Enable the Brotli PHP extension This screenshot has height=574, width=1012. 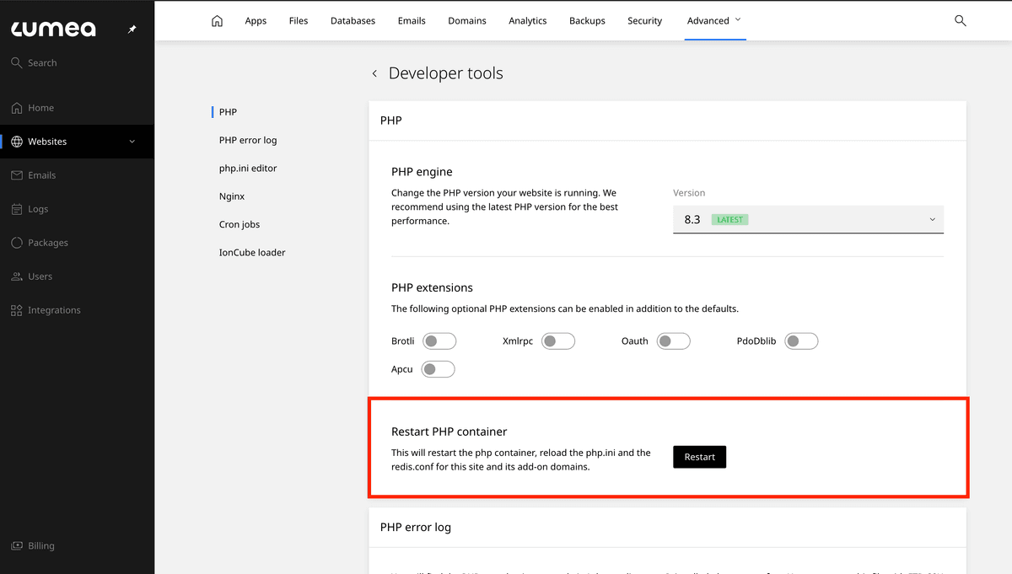point(439,341)
